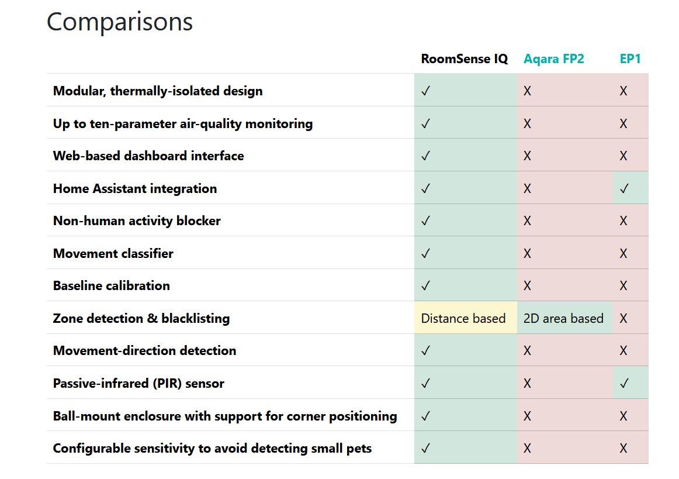Select 'Home Assistant integration' row label

[x=134, y=189]
